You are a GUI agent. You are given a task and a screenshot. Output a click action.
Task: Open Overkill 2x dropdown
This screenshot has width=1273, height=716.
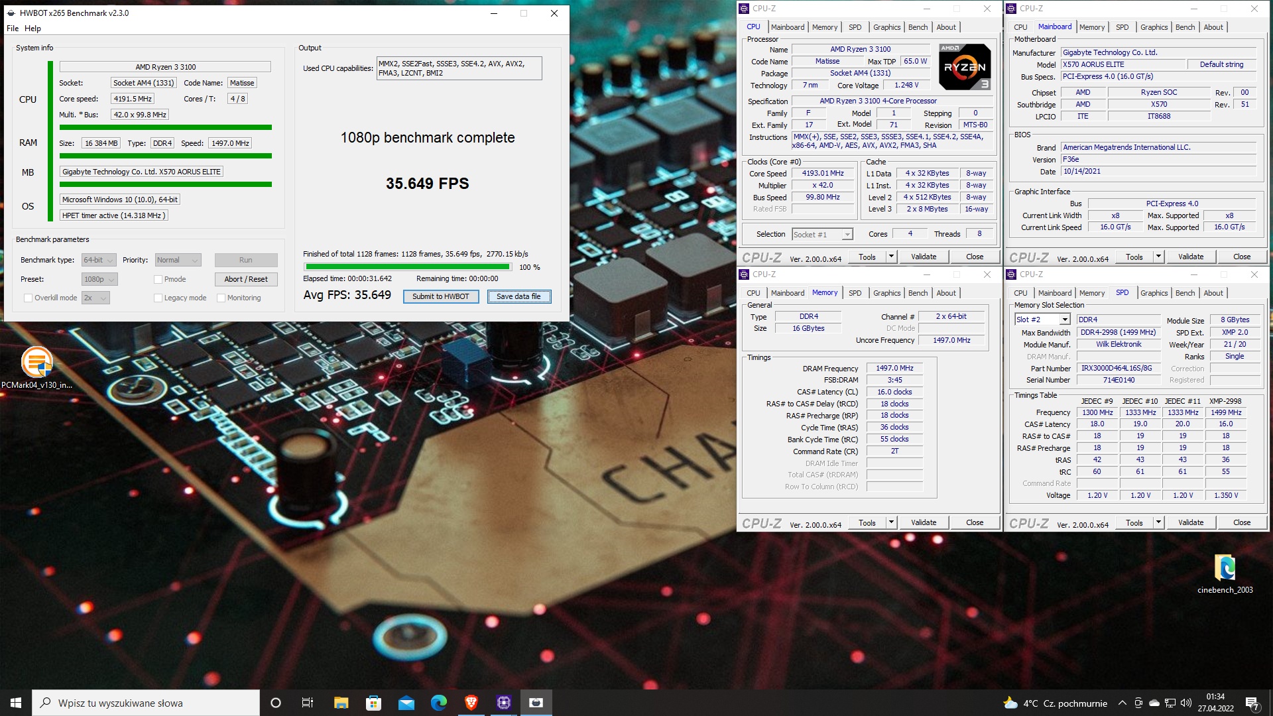(95, 298)
